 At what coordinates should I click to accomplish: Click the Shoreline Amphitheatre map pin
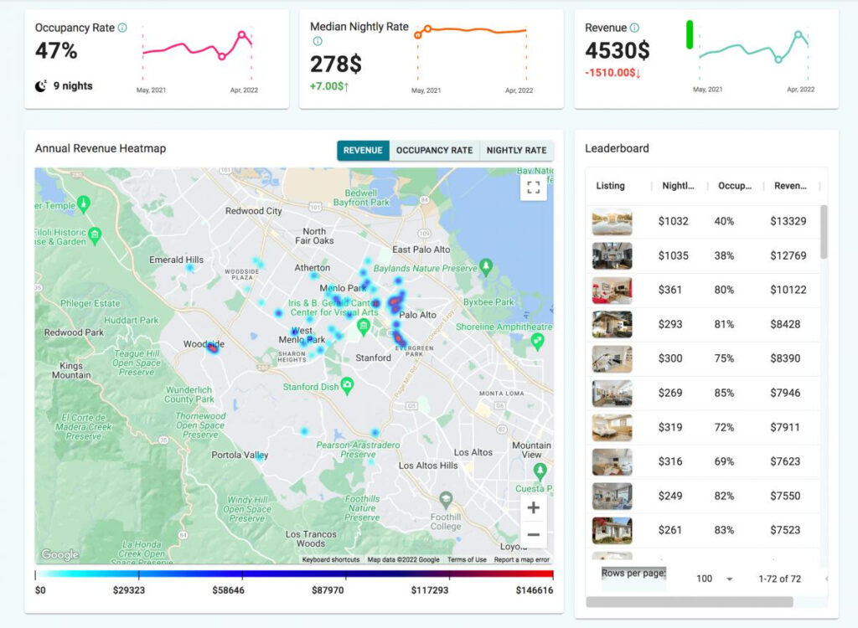pyautogui.click(x=538, y=340)
